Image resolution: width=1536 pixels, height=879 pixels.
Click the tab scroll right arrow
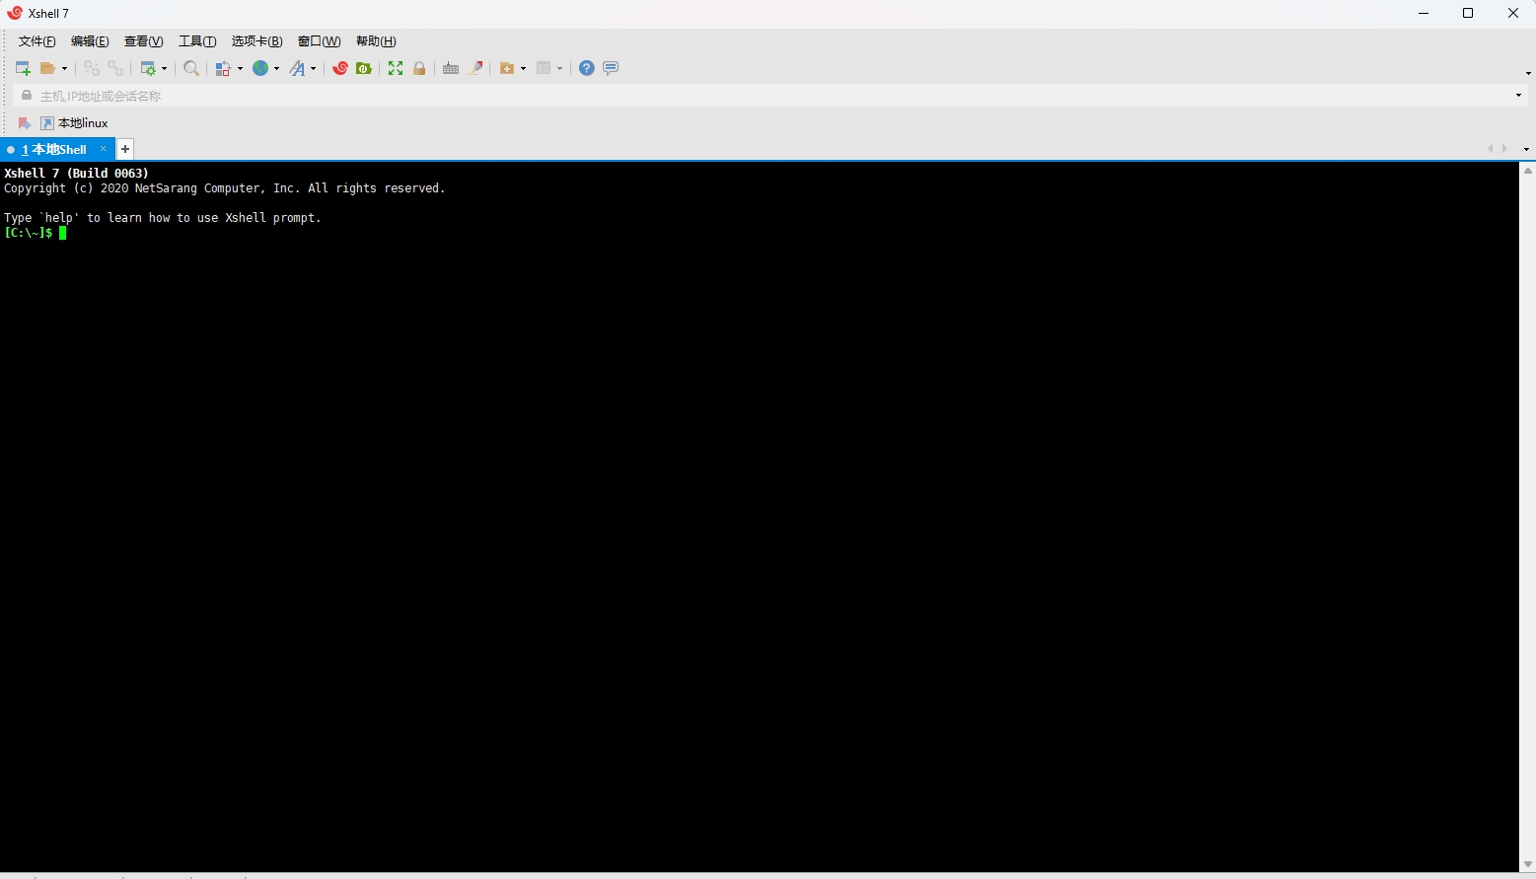(x=1504, y=149)
